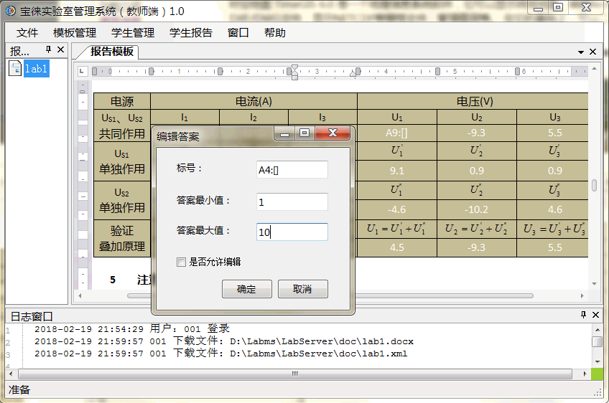Click the ruler tab-stop selector icon
The width and height of the screenshot is (609, 403).
(x=83, y=71)
